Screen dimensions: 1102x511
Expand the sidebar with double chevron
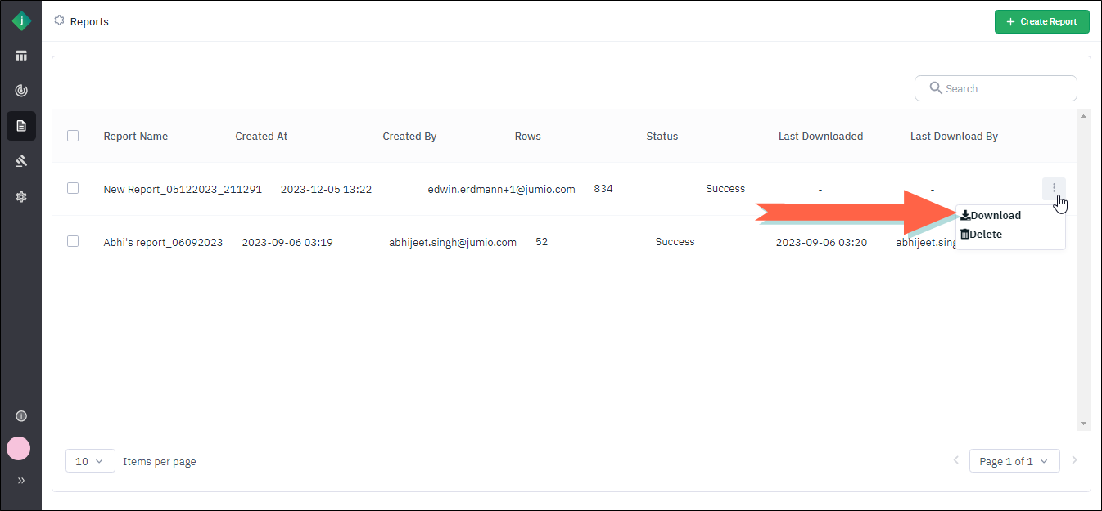click(21, 480)
